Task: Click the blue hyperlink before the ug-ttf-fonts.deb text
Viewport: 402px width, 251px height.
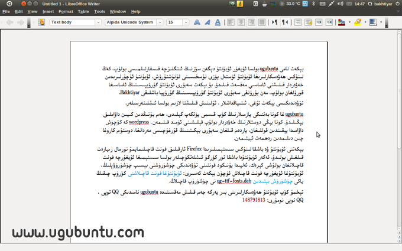Action: pos(273,181)
